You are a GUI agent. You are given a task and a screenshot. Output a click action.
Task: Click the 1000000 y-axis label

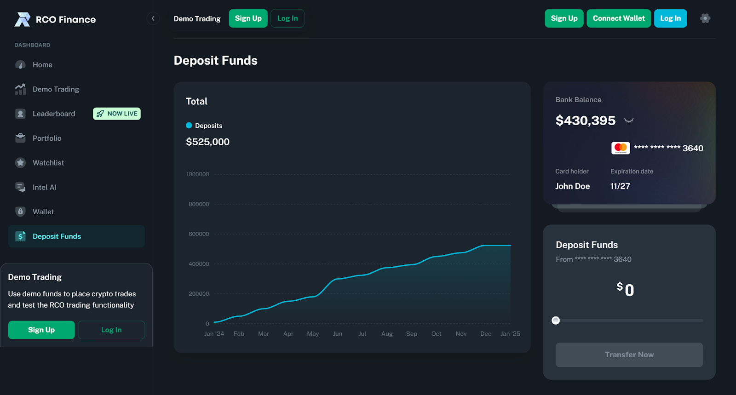pos(198,174)
